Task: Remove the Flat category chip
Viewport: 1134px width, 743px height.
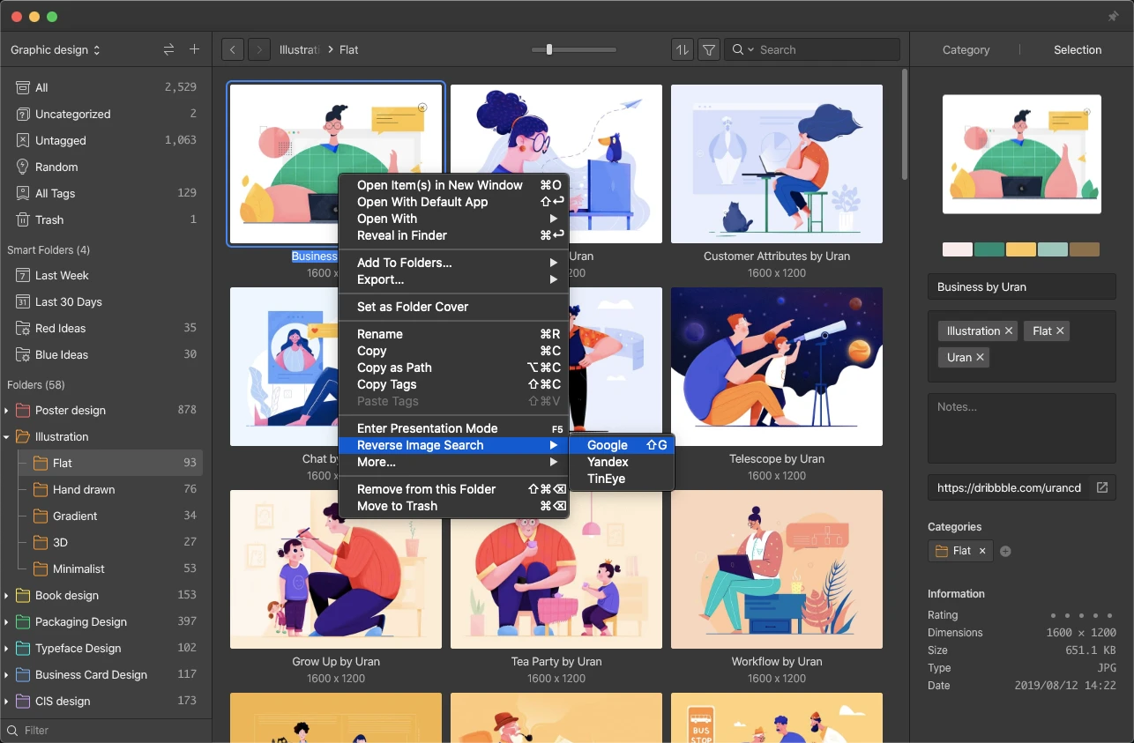Action: (982, 551)
